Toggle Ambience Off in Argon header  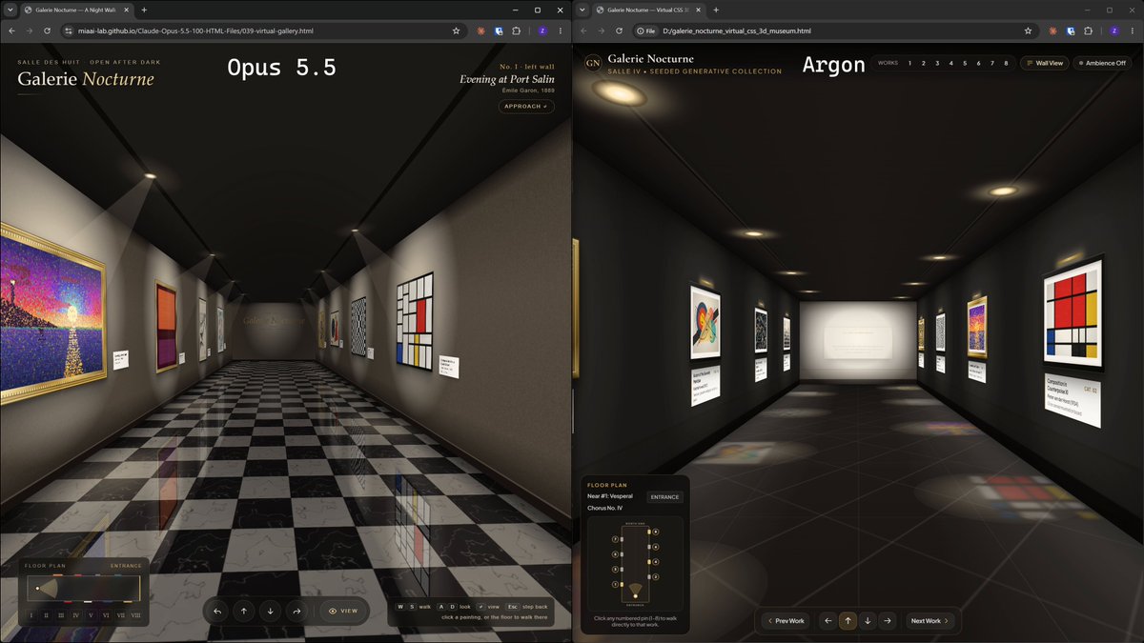coord(1103,63)
